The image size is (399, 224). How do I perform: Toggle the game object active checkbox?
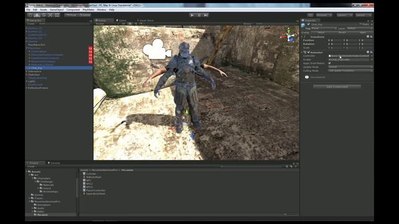point(309,24)
